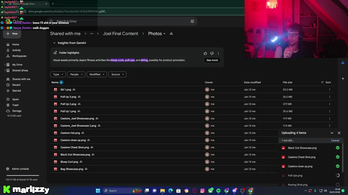Click the shared people icon beside Photos
Screen dimensions: 348x195
[171, 34]
